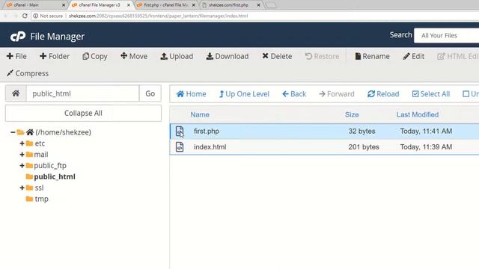479x269 pixels.
Task: Open the ssl folder in tree
Action: coord(39,188)
